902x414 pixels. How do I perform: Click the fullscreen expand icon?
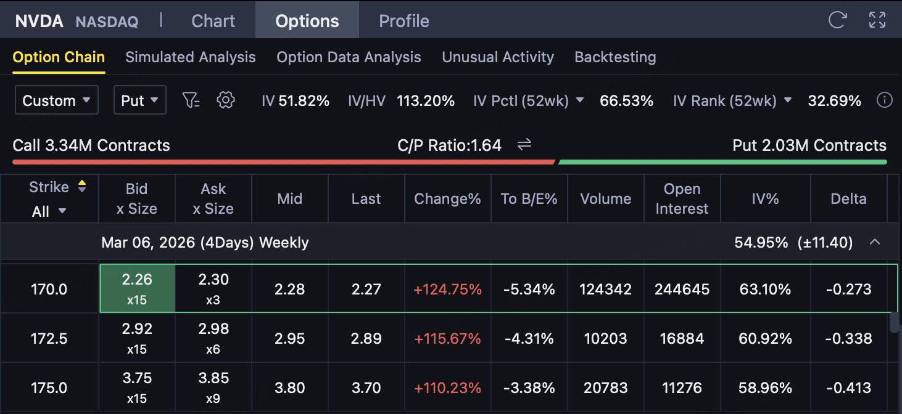coord(877,20)
